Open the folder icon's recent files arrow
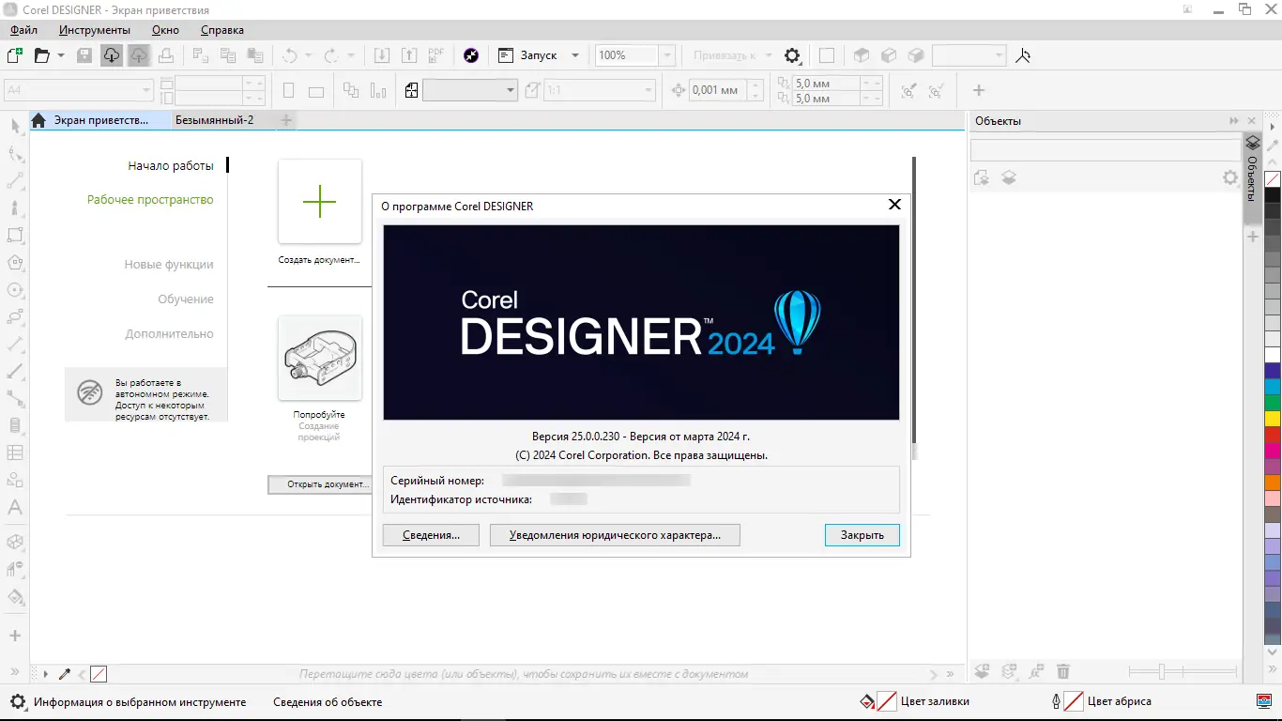The image size is (1282, 721). 61,55
